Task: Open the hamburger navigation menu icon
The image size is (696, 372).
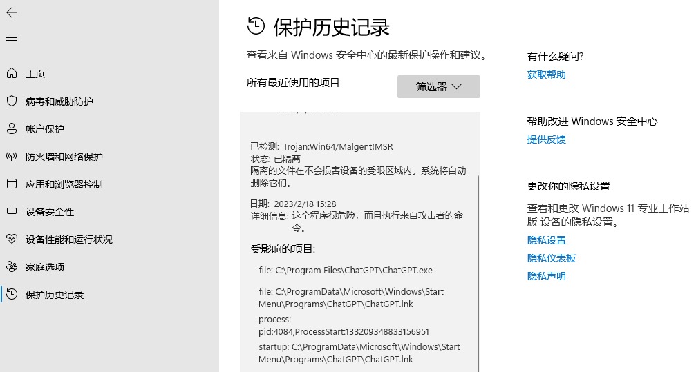Action: [x=12, y=40]
